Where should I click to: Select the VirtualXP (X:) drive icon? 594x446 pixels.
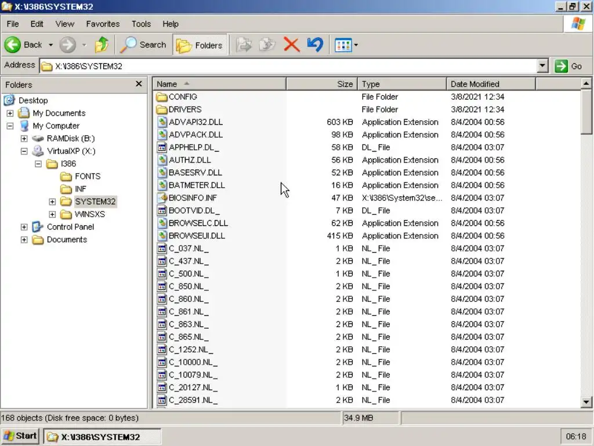tap(38, 151)
